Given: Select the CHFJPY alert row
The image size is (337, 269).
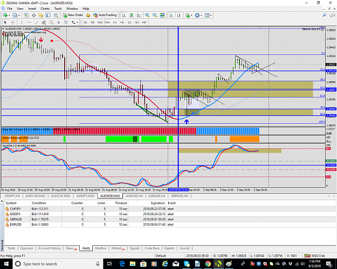Looking at the screenshot, I should click(170, 209).
